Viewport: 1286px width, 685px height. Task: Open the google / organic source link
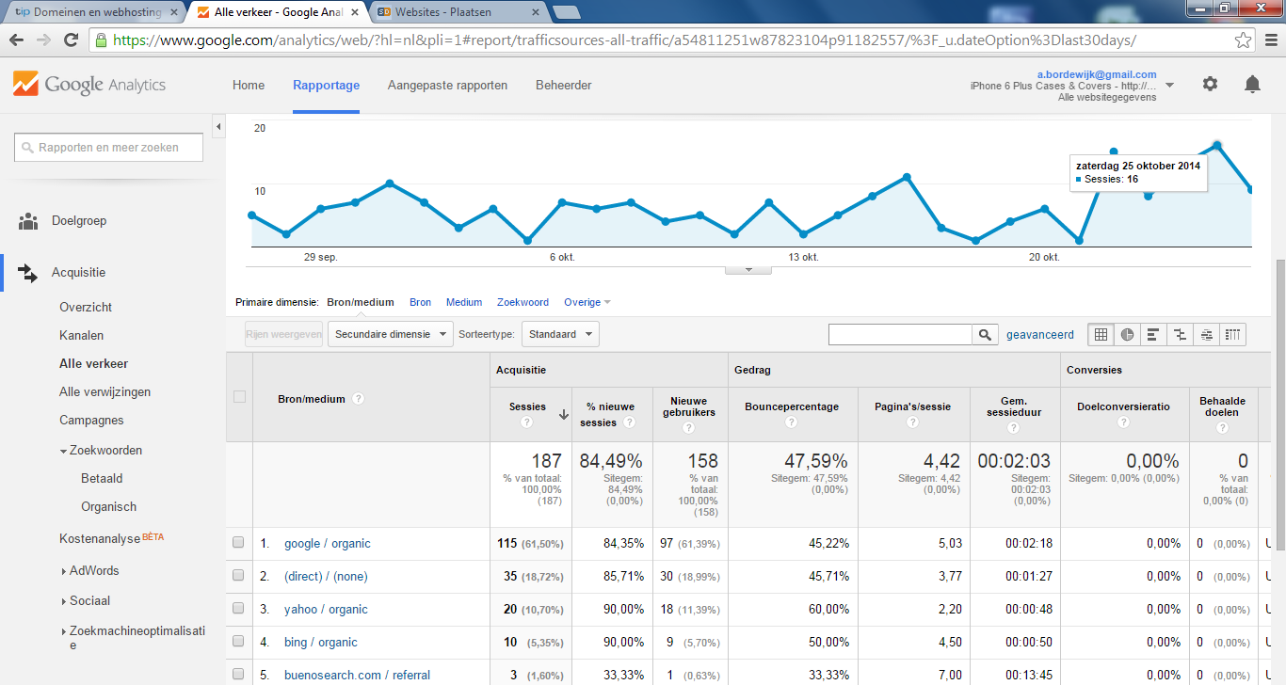click(328, 543)
